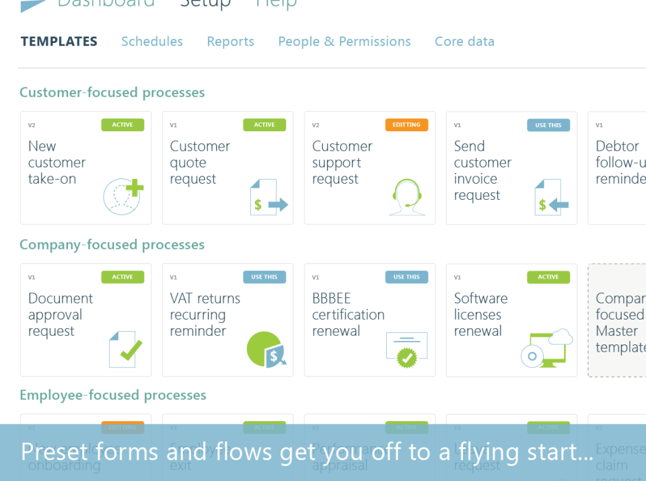
Task: Switch to the Schedules tab
Action: coord(151,41)
